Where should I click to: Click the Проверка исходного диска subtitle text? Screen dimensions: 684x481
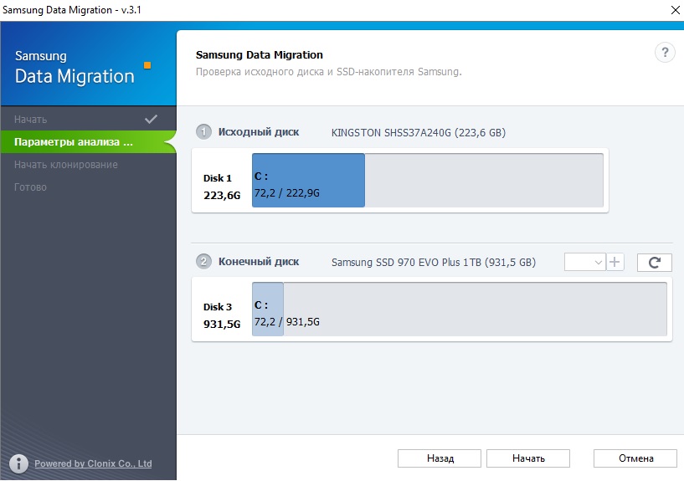point(328,72)
